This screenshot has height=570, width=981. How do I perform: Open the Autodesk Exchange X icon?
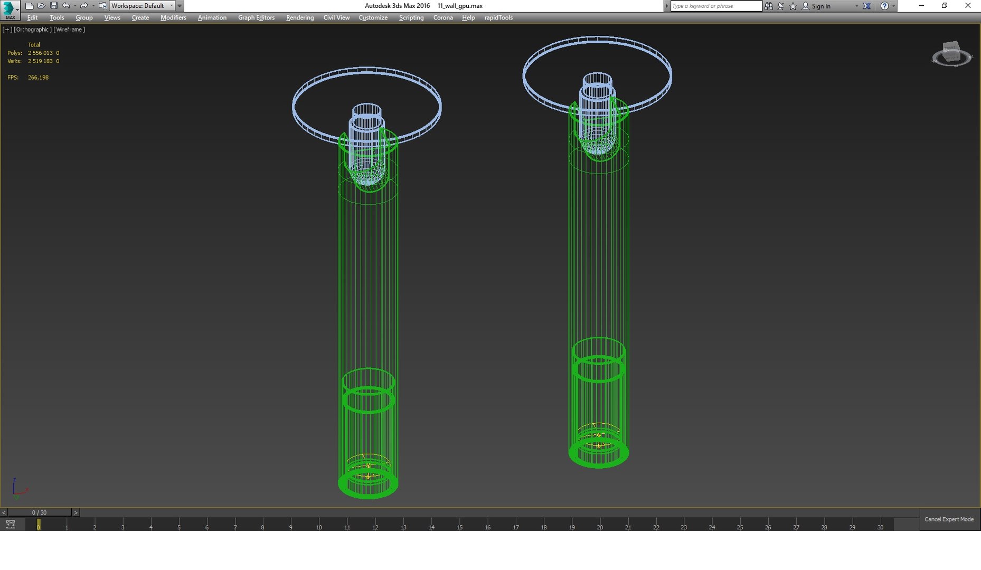867,6
